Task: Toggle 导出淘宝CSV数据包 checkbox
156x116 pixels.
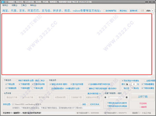Action: click(122, 80)
